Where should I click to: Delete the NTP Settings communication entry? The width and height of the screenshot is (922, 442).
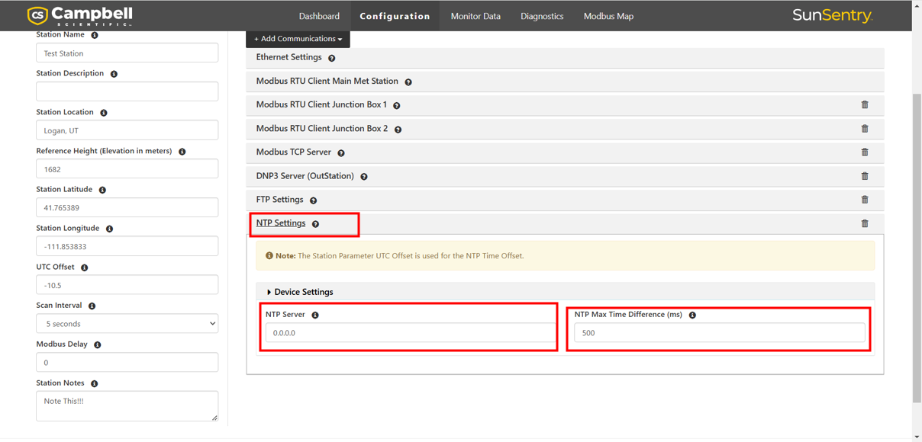(865, 223)
